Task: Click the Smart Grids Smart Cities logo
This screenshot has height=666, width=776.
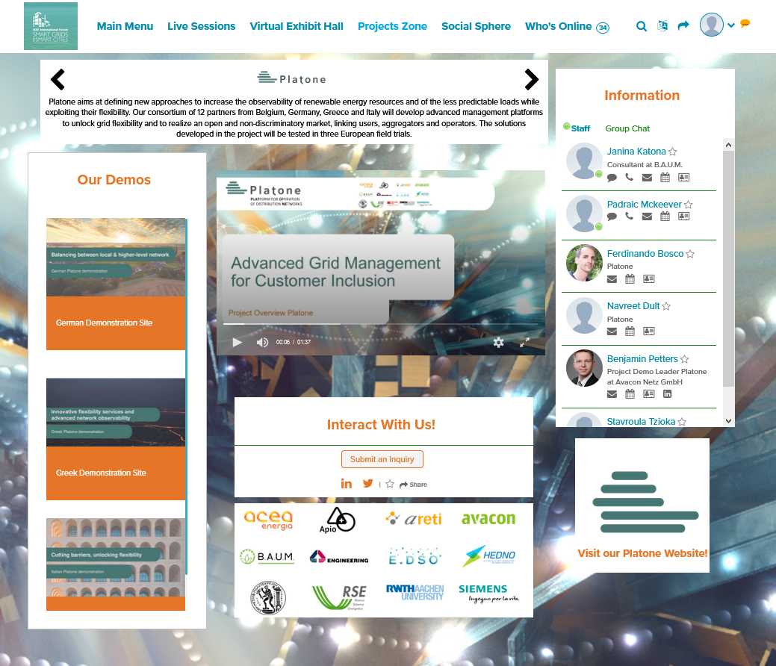Action: (x=51, y=26)
